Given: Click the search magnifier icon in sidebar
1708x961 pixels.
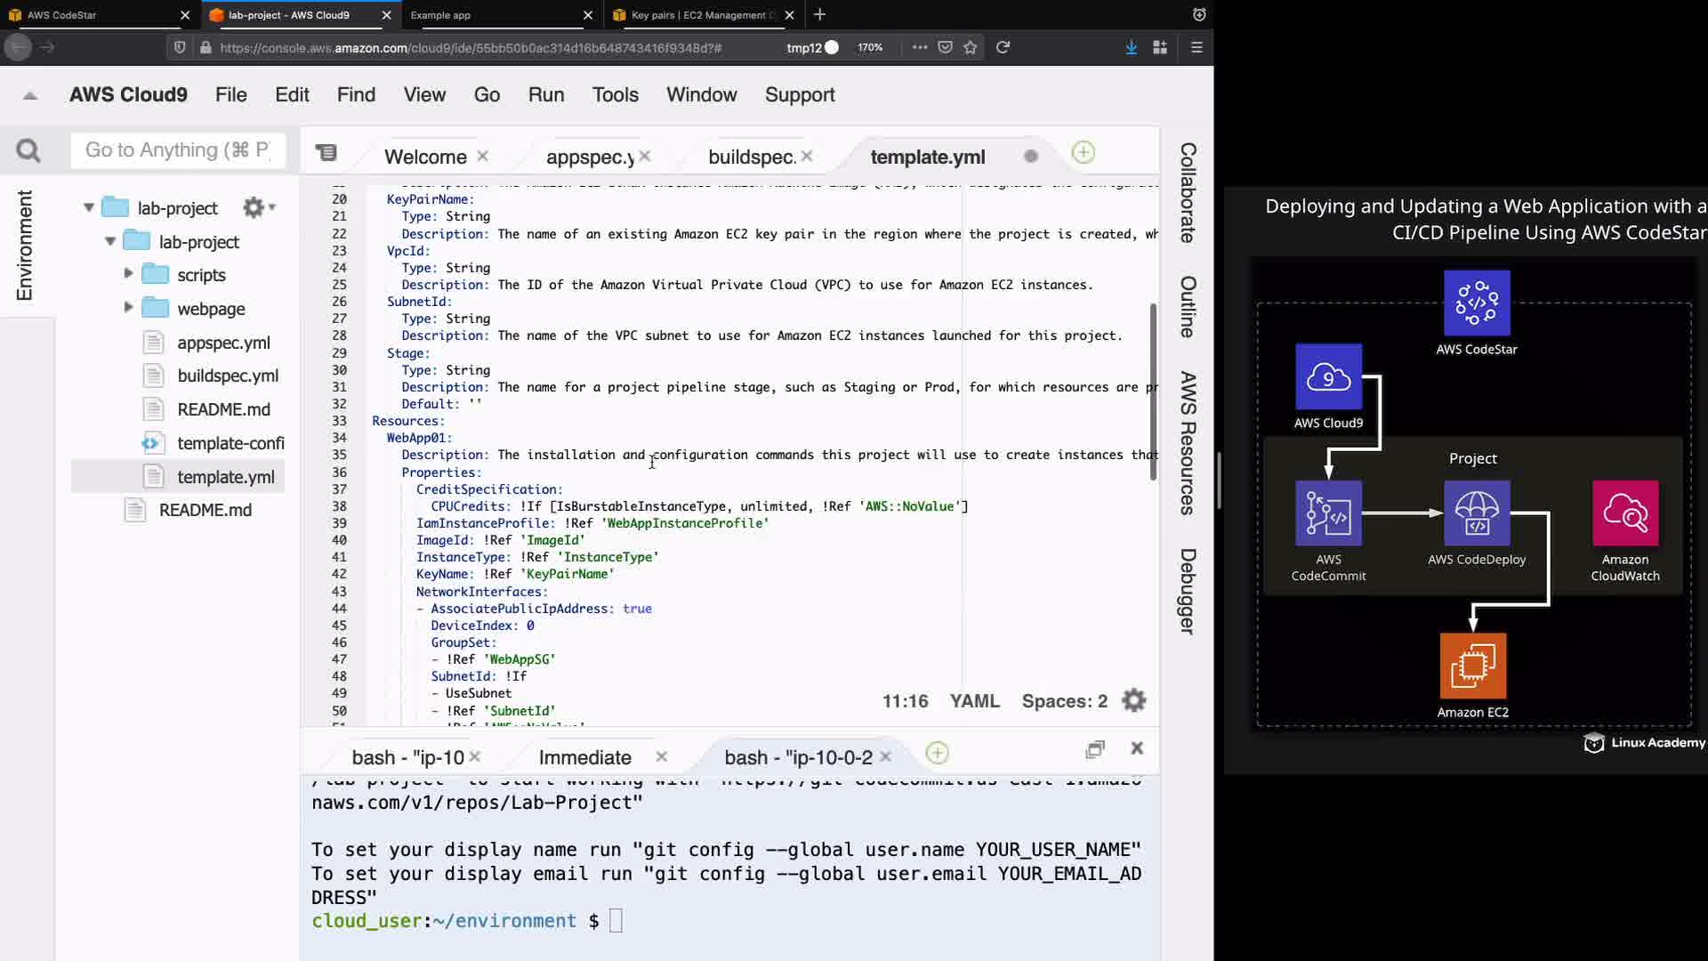Looking at the screenshot, I should tap(28, 151).
